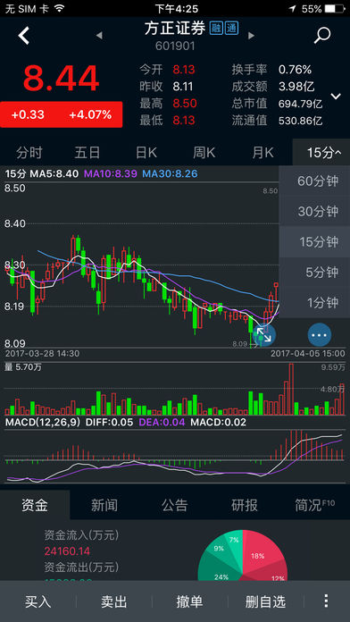
Task: Switch to the 日K tab
Action: [146, 153]
